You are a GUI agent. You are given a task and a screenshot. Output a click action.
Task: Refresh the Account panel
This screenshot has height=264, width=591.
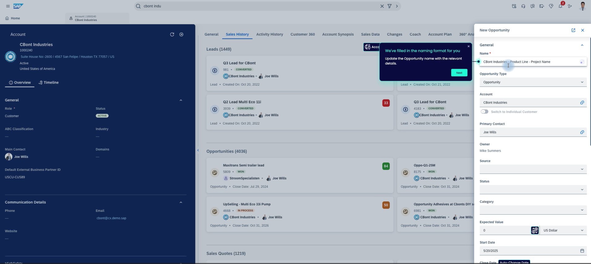click(172, 34)
